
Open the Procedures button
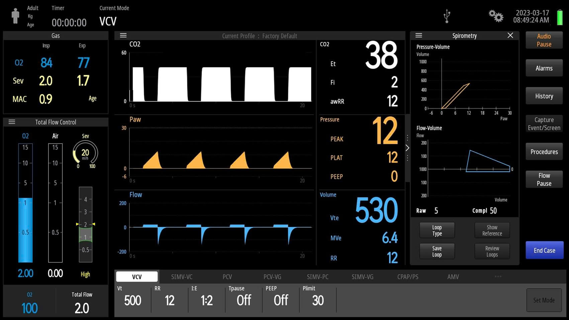[x=544, y=152]
